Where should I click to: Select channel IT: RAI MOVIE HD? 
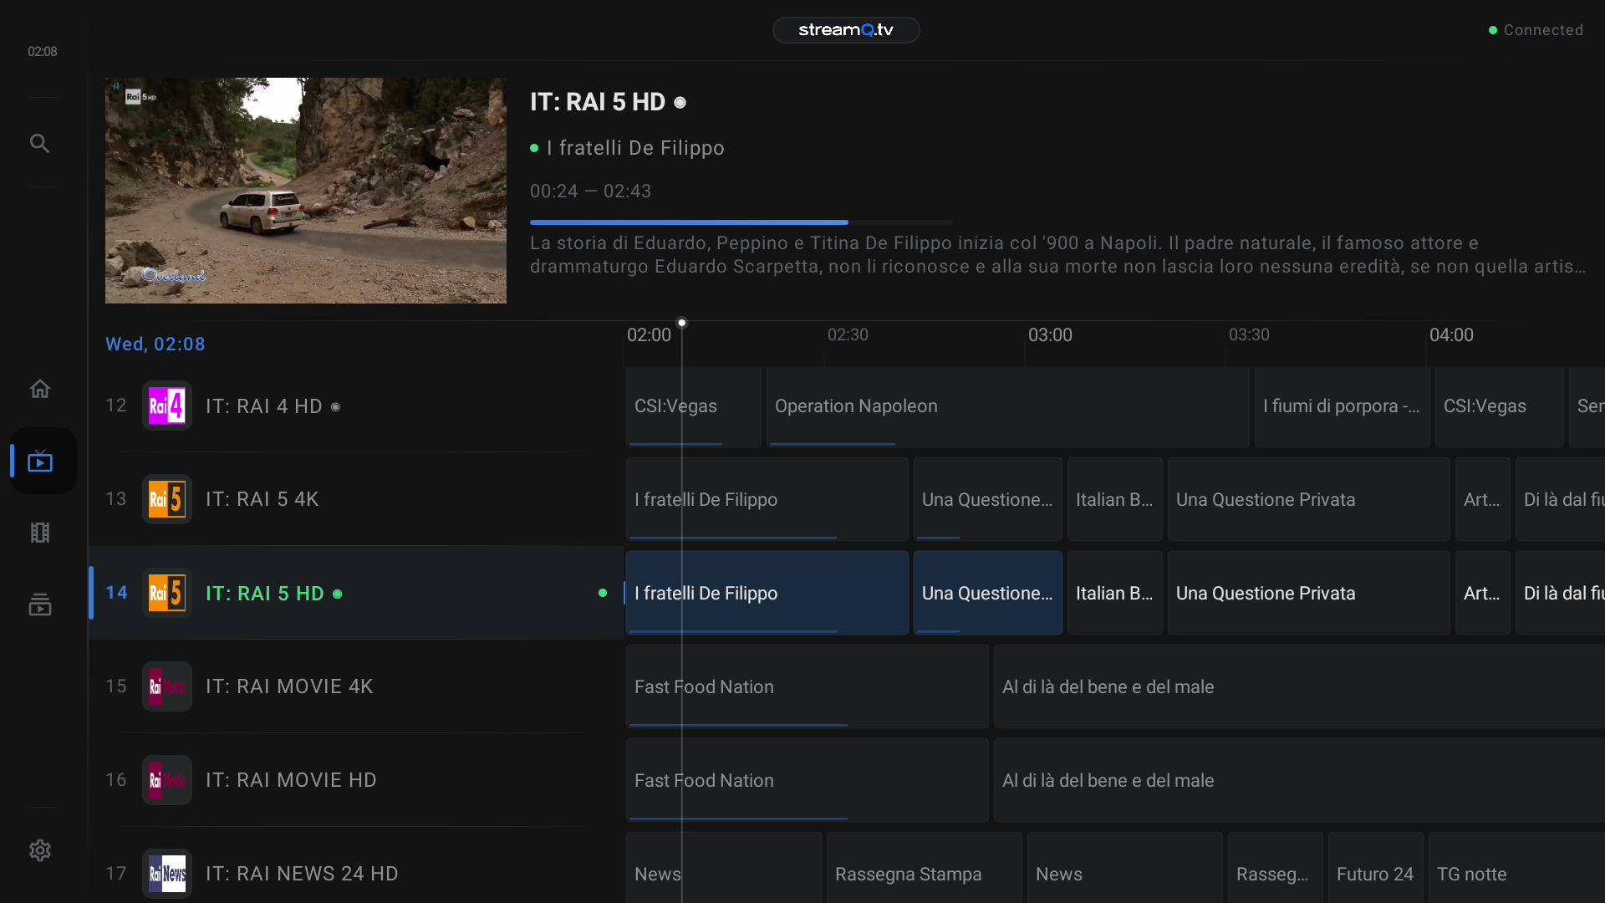tap(356, 780)
